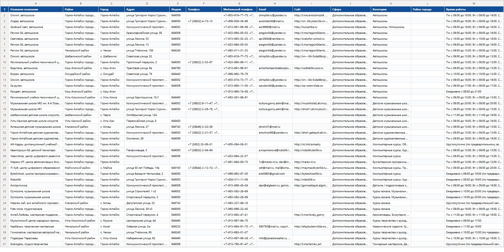
Task: Click the email cell azc6666@mail.ru
Action: (275, 27)
